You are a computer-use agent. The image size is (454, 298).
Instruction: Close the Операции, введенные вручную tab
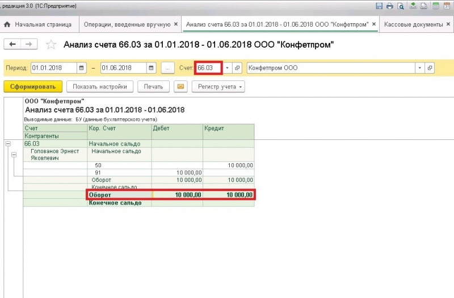coord(175,25)
